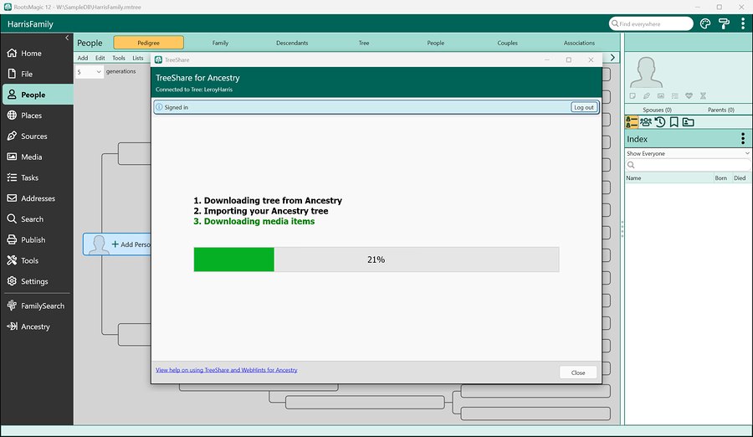Click the person silhouette thumbnail in side panel
Image resolution: width=753 pixels, height=437 pixels.
(647, 72)
